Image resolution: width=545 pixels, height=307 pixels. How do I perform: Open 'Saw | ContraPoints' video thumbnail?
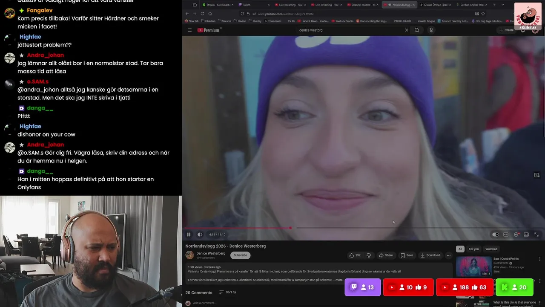pos(474,267)
